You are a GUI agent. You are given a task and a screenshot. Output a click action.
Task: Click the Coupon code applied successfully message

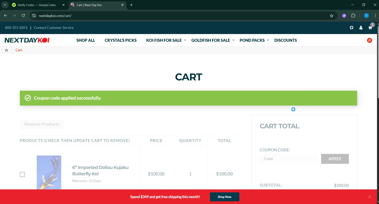[67, 98]
